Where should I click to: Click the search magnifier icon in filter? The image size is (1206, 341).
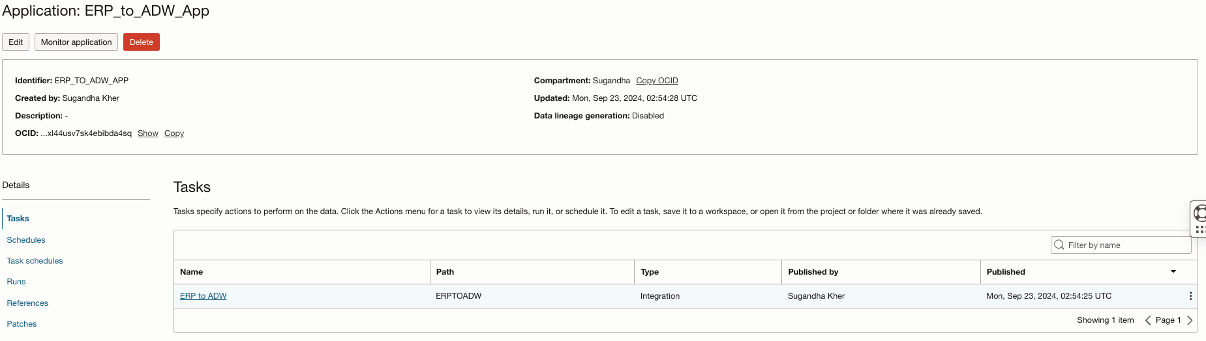point(1059,245)
